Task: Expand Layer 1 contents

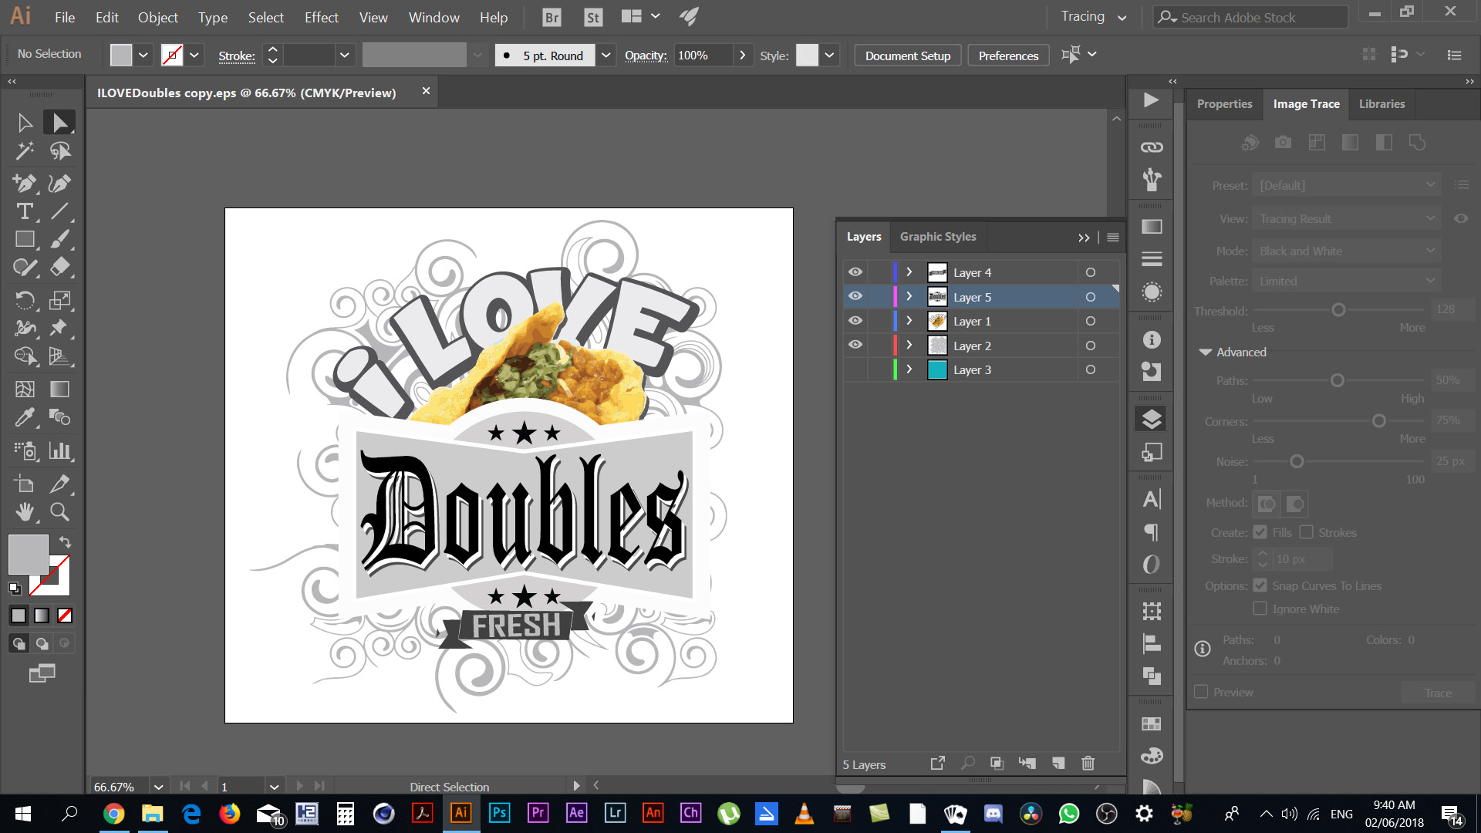Action: [909, 321]
